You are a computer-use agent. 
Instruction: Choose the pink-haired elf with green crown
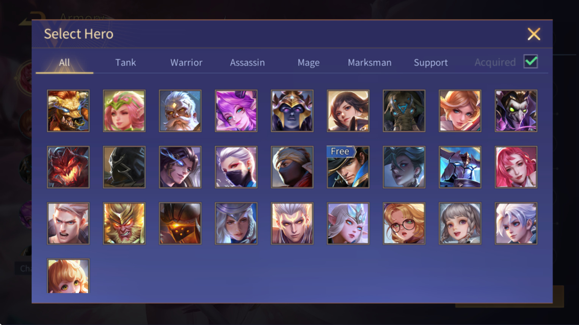click(124, 111)
